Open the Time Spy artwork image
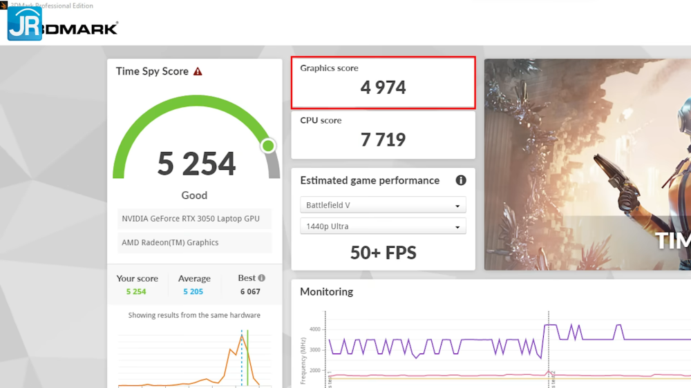 pyautogui.click(x=587, y=164)
